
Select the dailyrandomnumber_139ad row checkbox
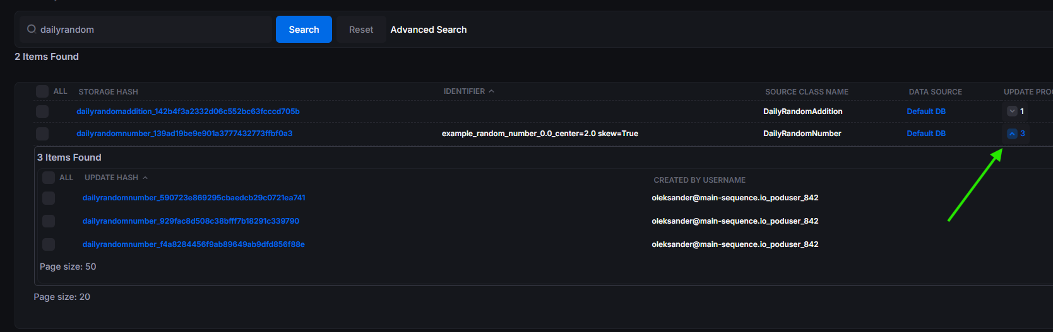(42, 134)
